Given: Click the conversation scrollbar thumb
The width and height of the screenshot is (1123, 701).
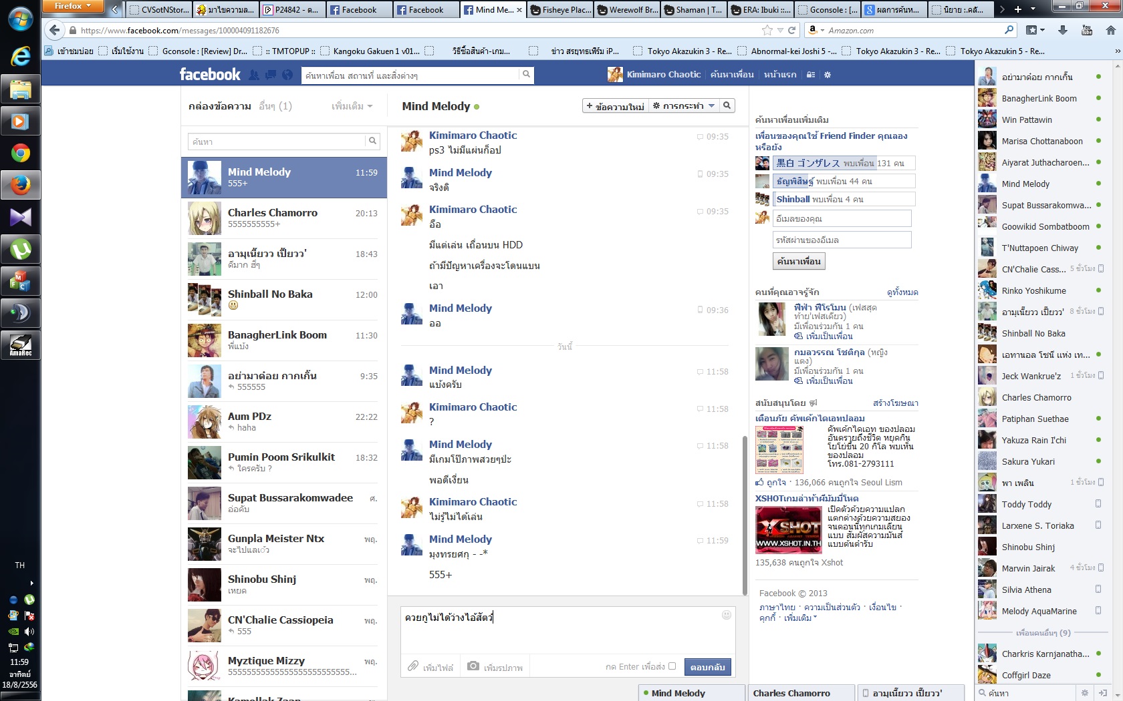Looking at the screenshot, I should coord(745,515).
